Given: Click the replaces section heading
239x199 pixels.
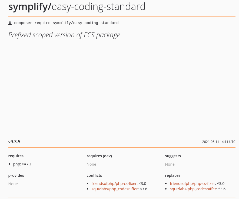Looking at the screenshot, I should 172,175.
